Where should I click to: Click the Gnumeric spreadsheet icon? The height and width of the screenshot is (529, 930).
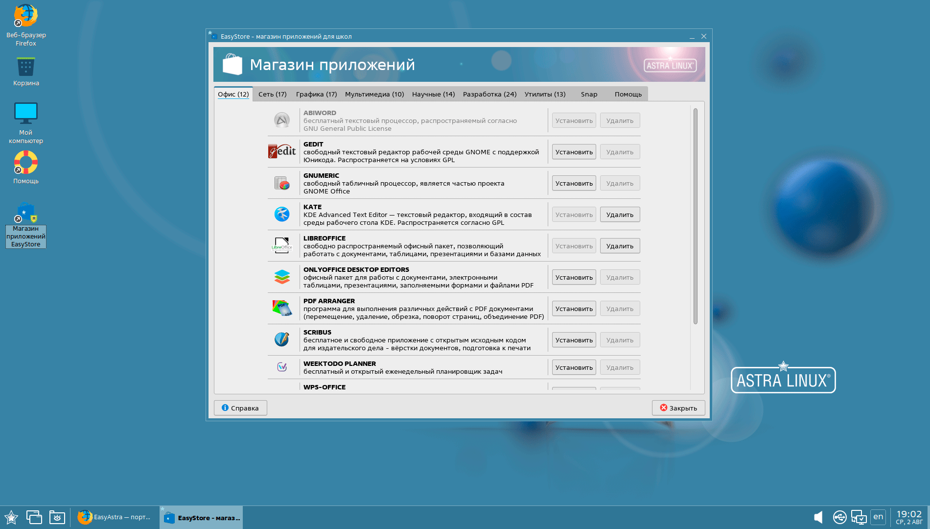pyautogui.click(x=282, y=183)
